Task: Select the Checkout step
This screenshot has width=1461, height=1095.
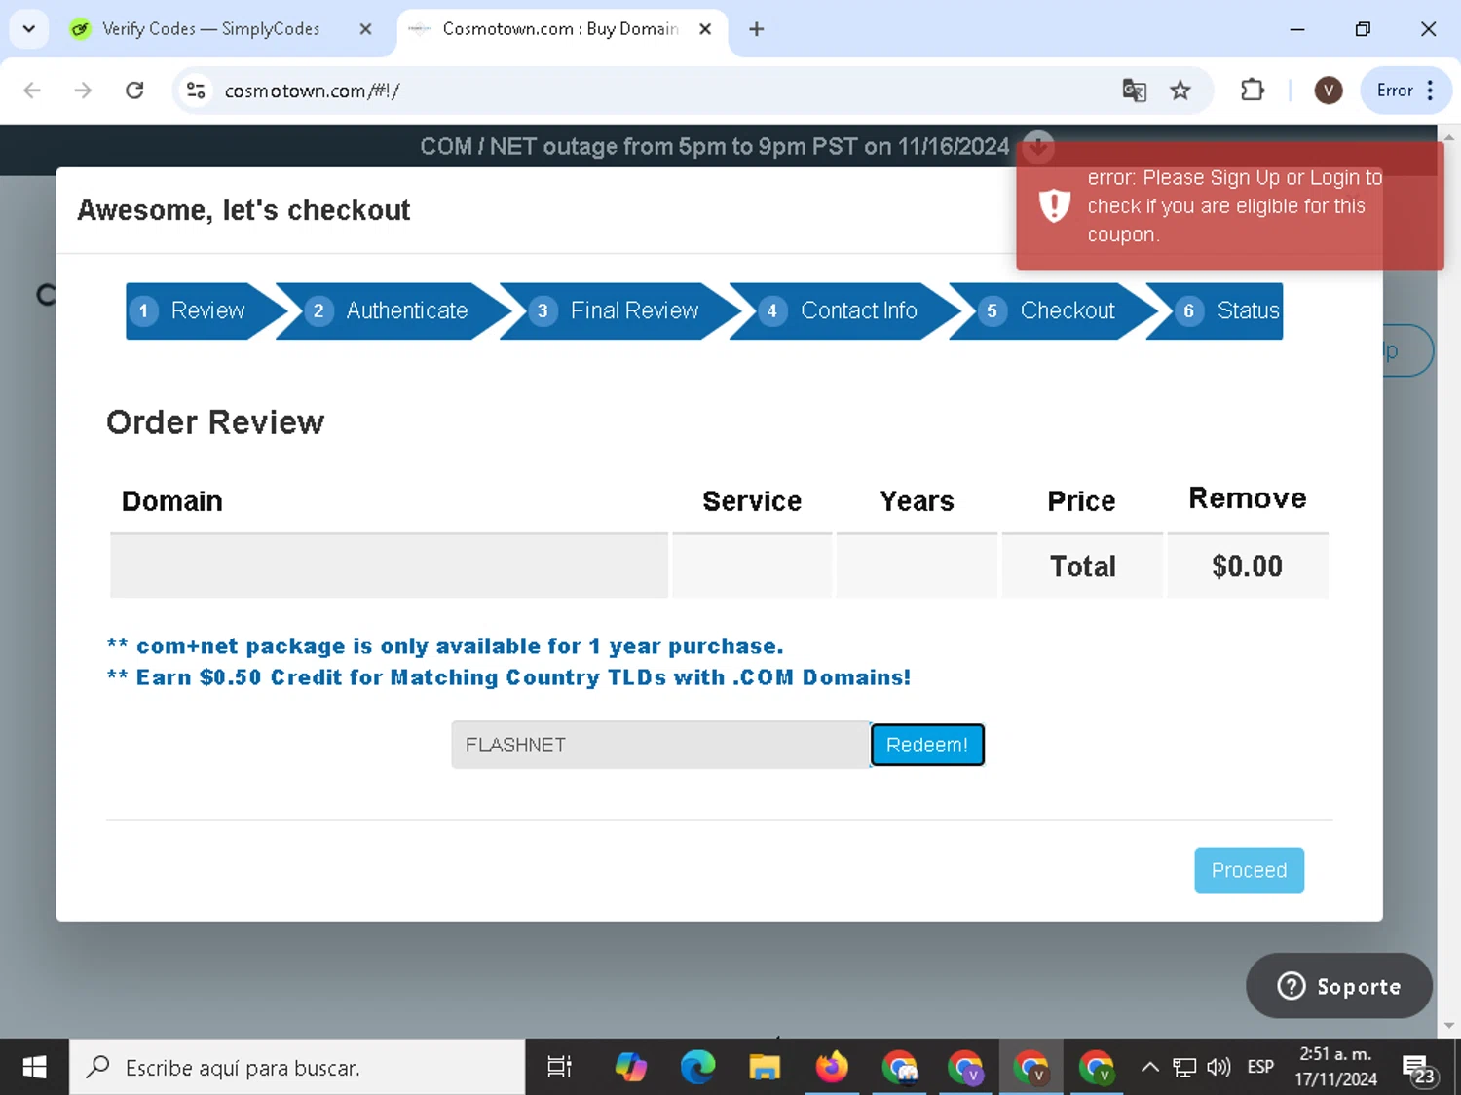Action: pyautogui.click(x=1052, y=310)
